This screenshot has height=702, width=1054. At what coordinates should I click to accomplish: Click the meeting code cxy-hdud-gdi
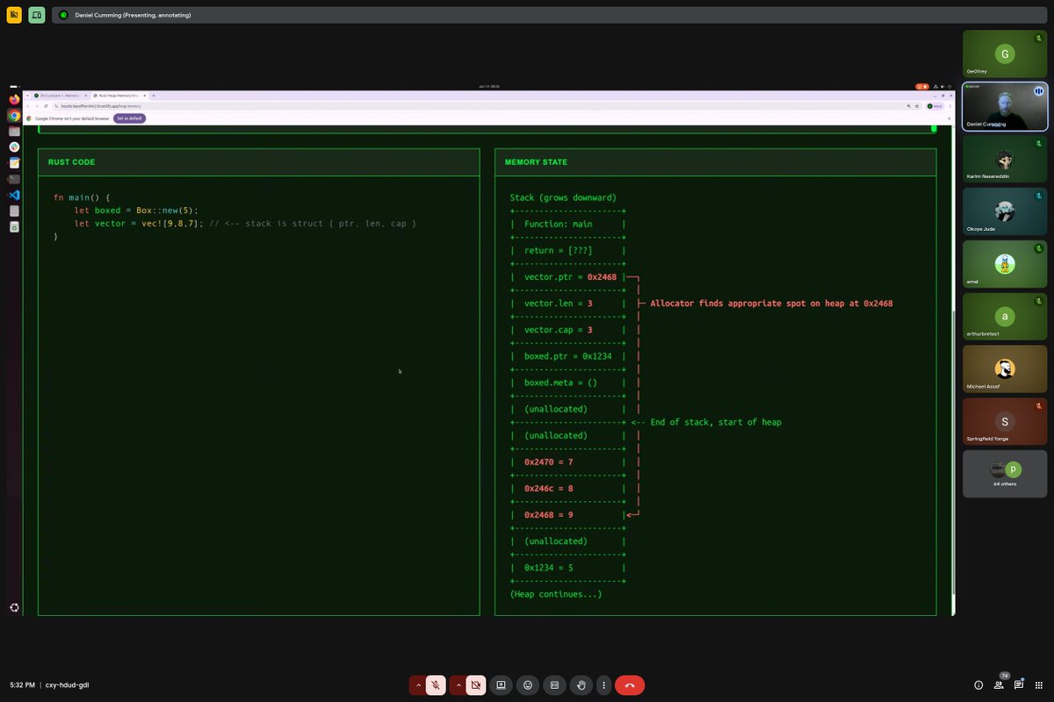click(67, 684)
